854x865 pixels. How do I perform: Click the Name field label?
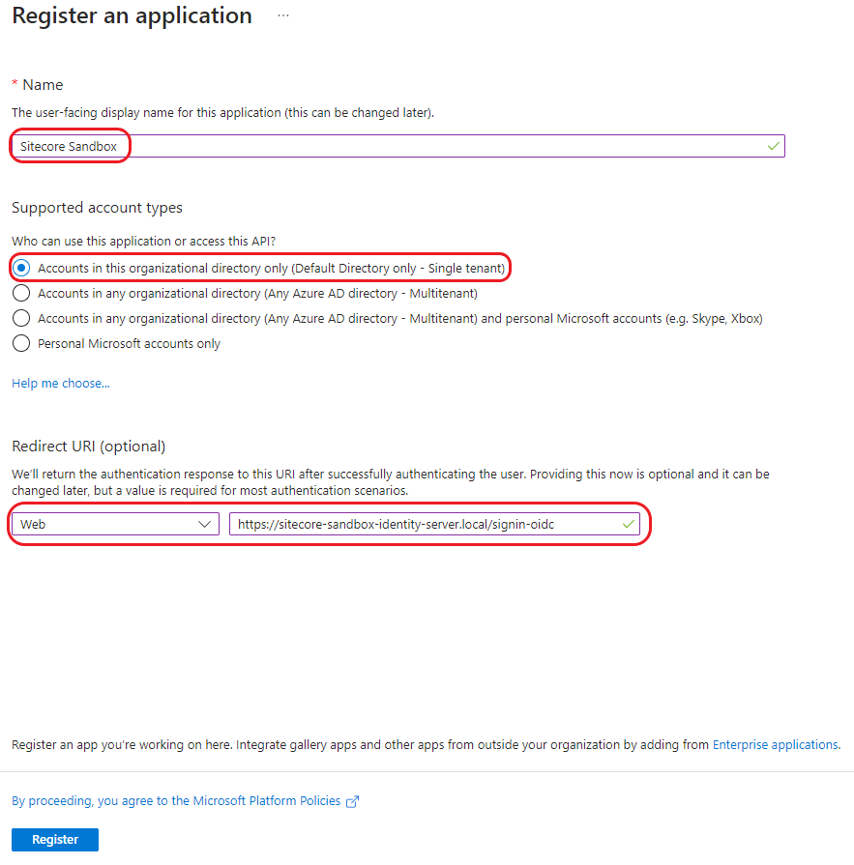pos(43,85)
